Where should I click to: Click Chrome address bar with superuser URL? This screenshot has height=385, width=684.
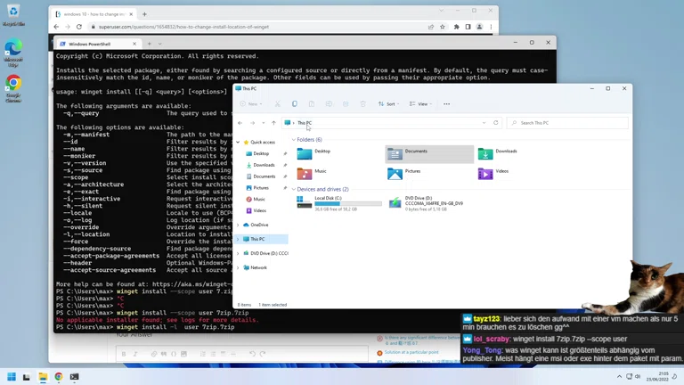point(257,27)
